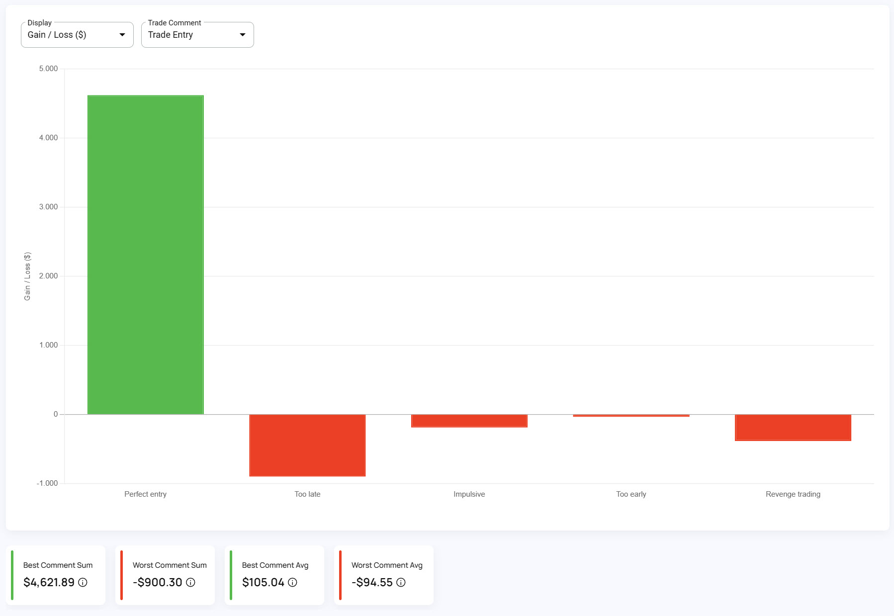Select the Worst Comment Avg card

click(x=384, y=575)
